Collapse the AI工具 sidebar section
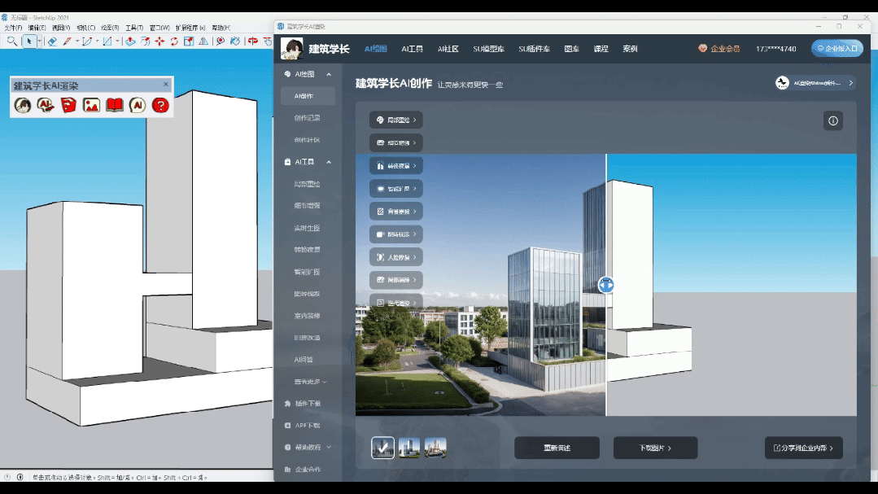The width and height of the screenshot is (878, 494). point(329,162)
